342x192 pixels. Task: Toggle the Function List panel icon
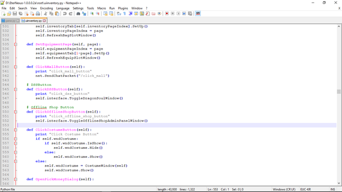click(x=147, y=13)
